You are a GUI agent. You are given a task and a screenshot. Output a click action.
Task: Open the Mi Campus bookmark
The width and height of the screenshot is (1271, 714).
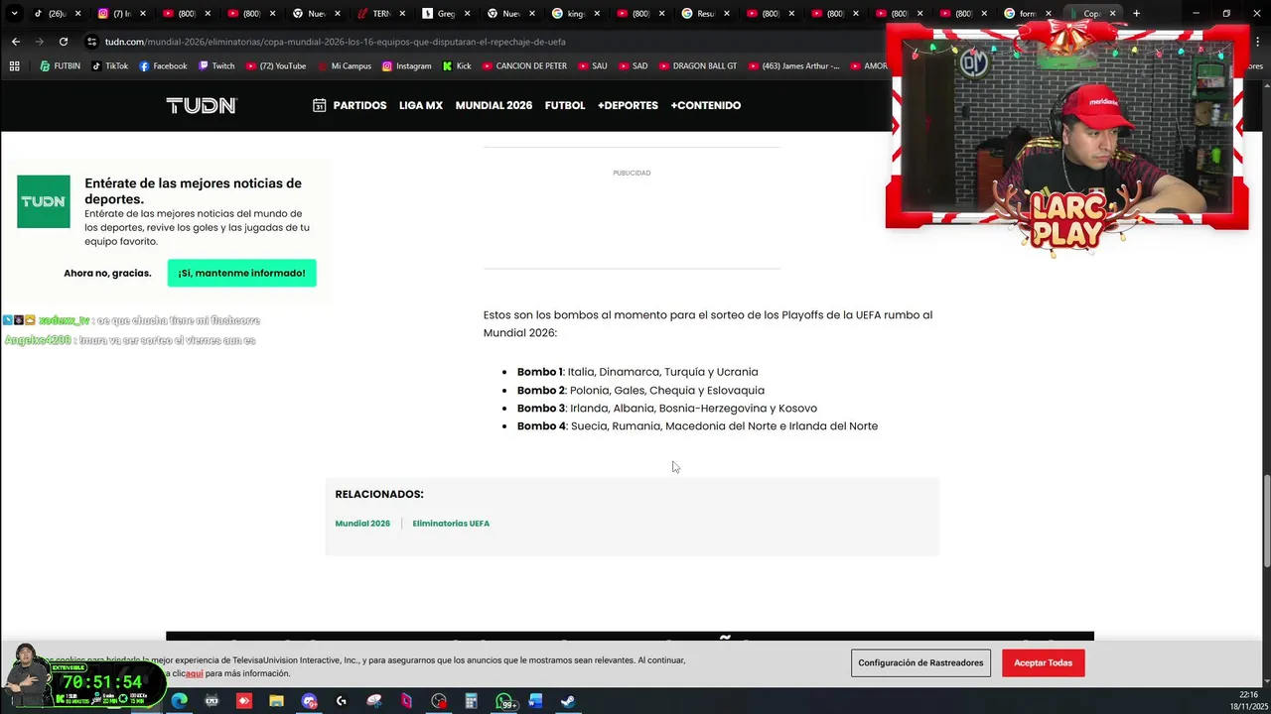[344, 65]
